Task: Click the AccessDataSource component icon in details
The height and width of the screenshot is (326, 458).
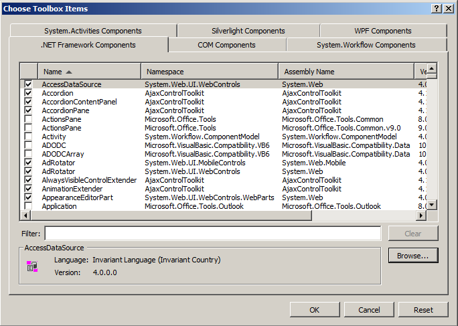Action: coord(32,266)
